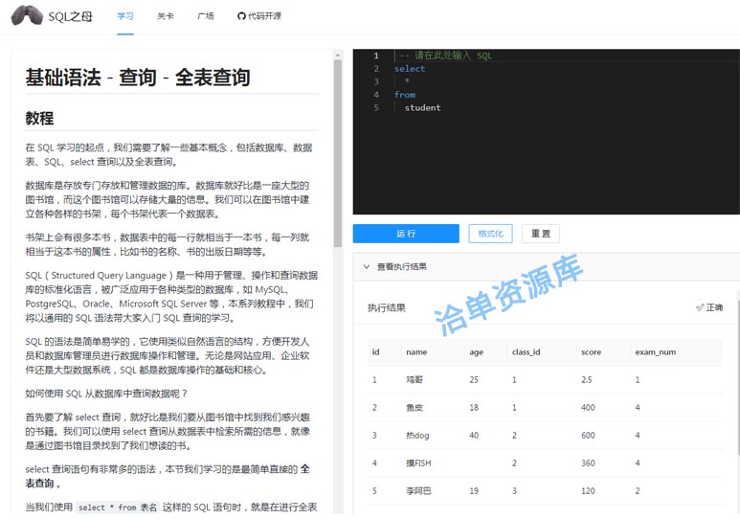Click the 'id' column header
The height and width of the screenshot is (519, 740).
[x=375, y=351]
